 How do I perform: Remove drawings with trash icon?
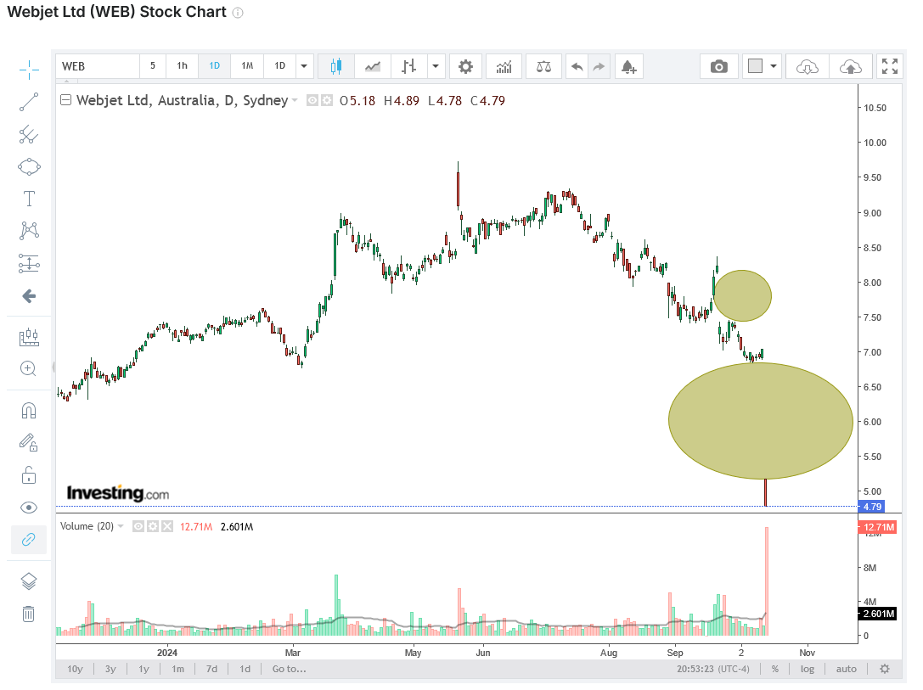tap(28, 614)
